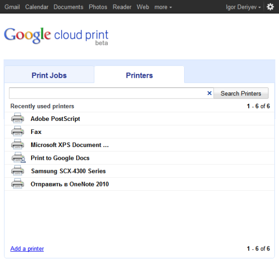The image size is (279, 266).
Task: Click the Print to Google Docs icon
Action: [x=18, y=158]
